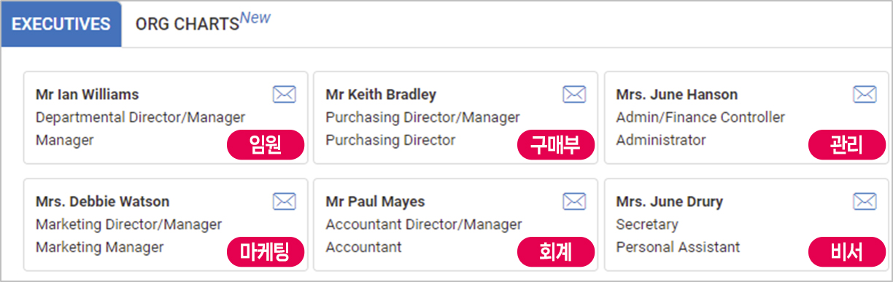Email Mr Ian Williams via envelope icon

point(284,94)
